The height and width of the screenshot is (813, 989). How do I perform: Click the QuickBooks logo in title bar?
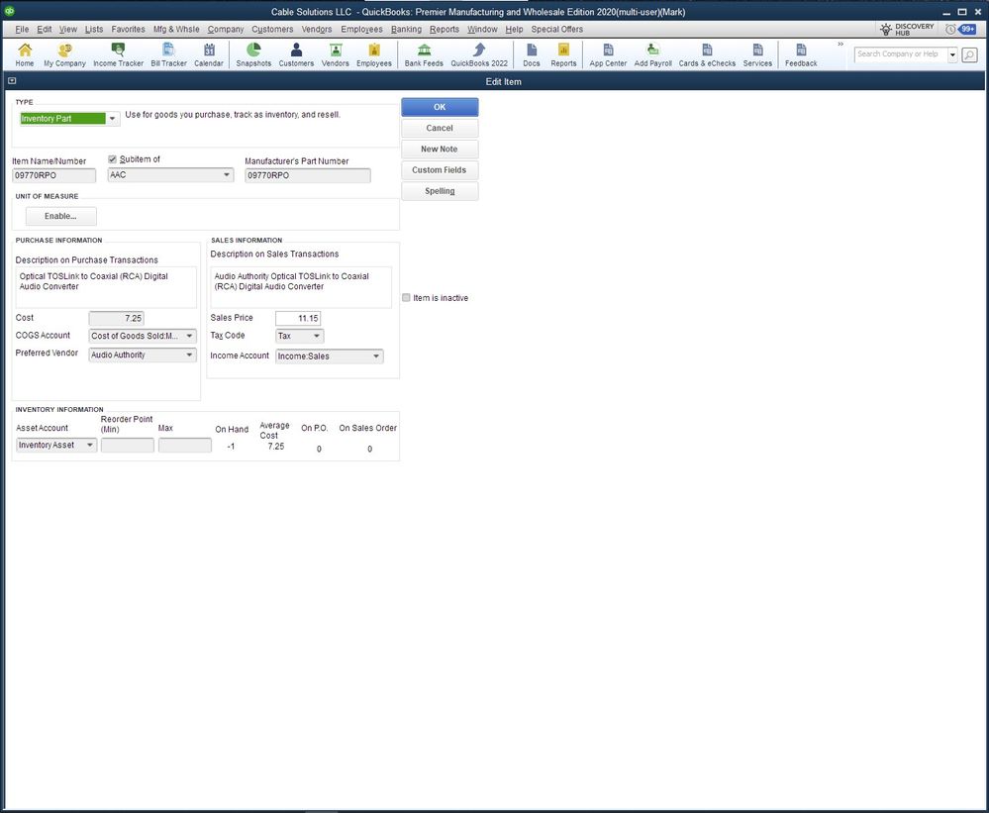pyautogui.click(x=10, y=11)
